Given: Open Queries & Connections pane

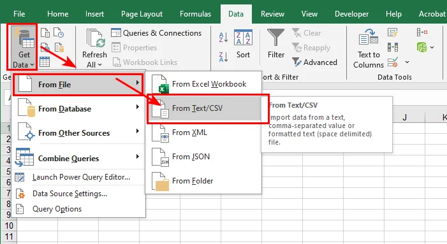Looking at the screenshot, I should (x=156, y=33).
